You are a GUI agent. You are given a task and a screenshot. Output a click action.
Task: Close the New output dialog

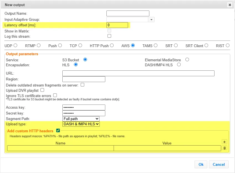click(230, 5)
